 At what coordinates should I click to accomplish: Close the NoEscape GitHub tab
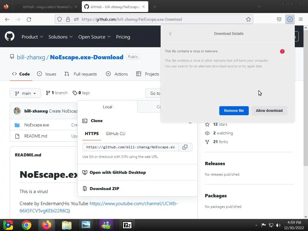143,7
